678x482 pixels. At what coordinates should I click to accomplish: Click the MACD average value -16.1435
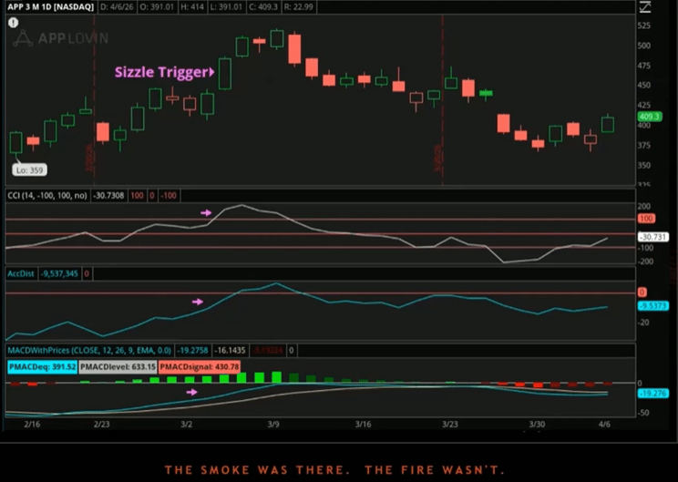coord(230,350)
